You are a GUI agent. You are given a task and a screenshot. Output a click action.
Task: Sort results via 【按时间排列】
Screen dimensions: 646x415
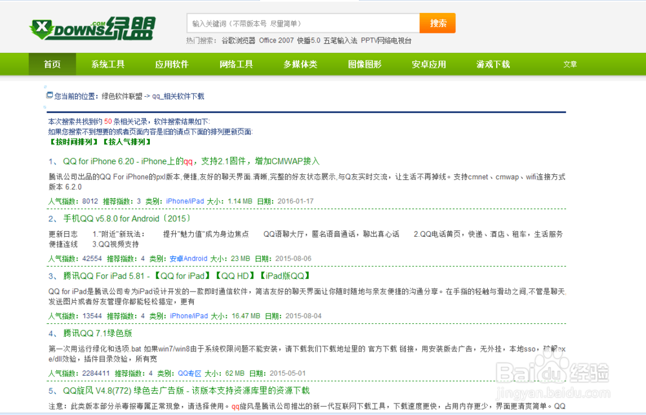pyautogui.click(x=74, y=142)
